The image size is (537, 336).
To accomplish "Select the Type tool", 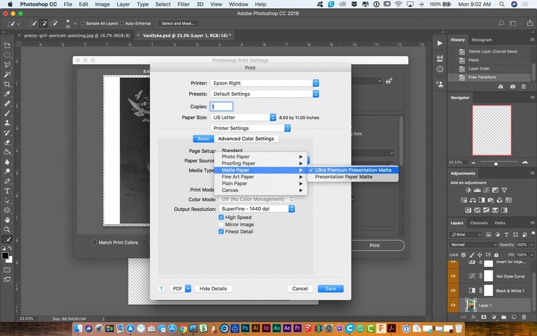I will [7, 191].
